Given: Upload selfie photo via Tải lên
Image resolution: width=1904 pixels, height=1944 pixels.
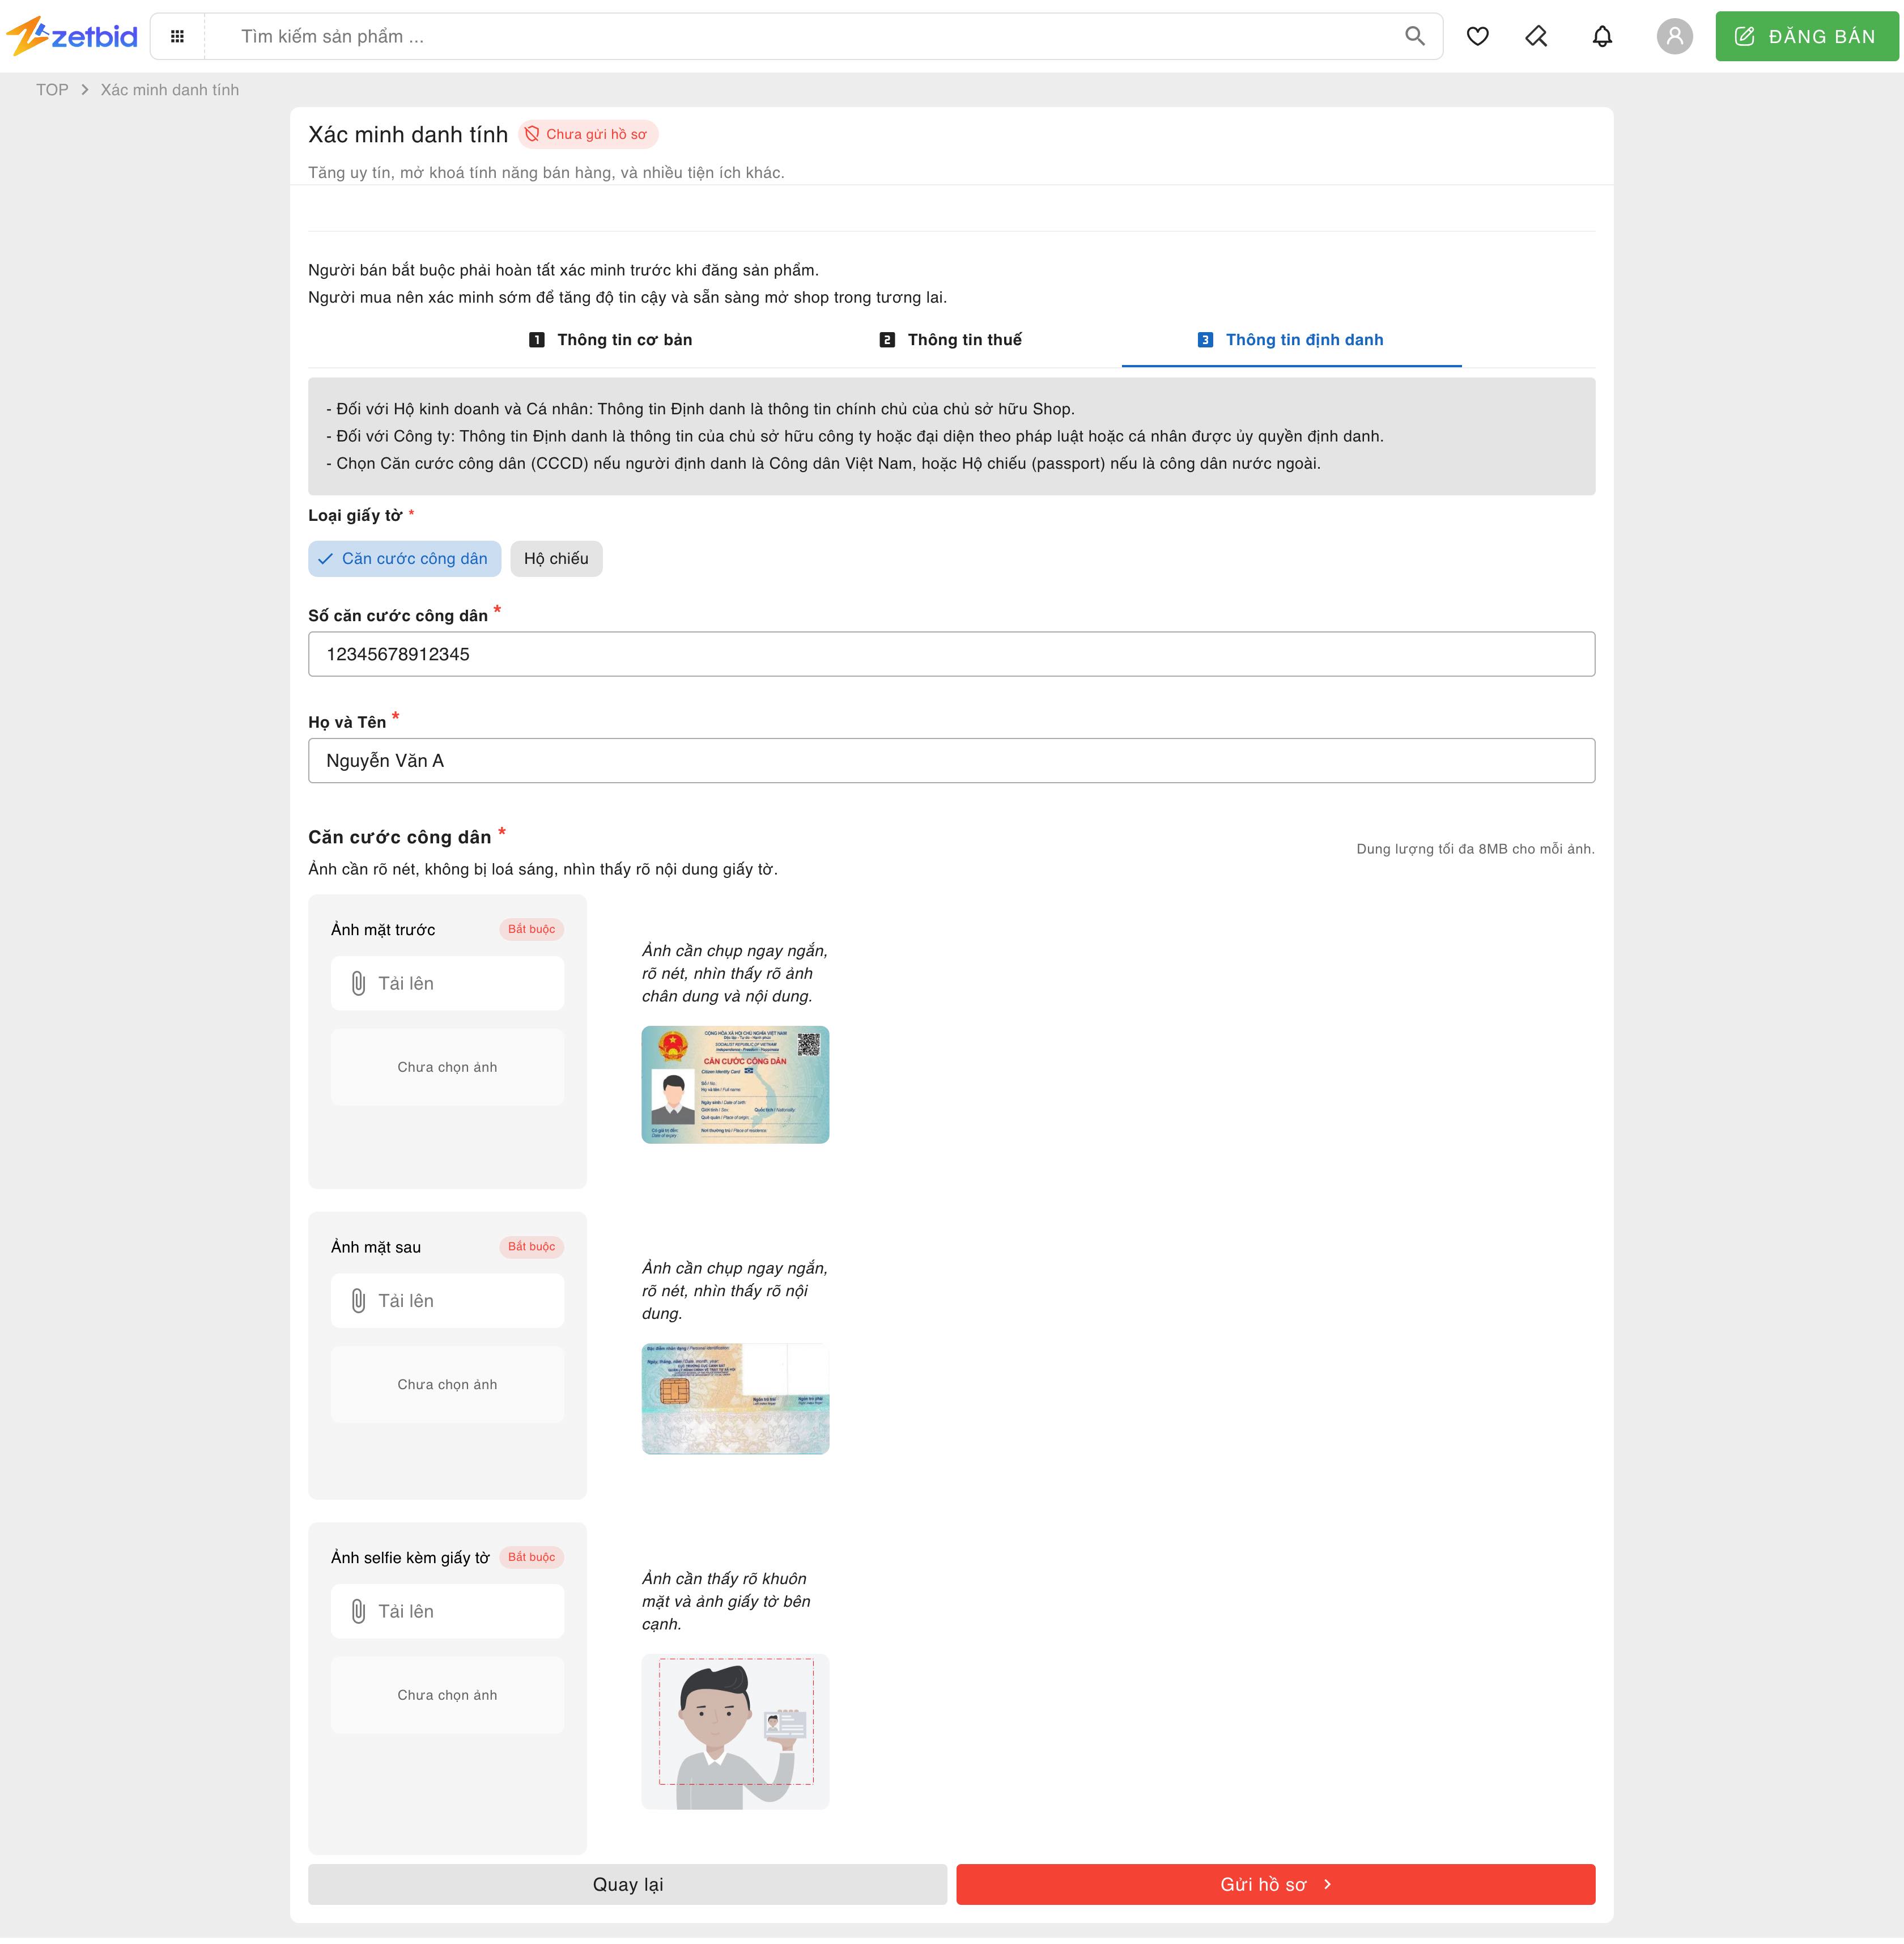Looking at the screenshot, I should [447, 1612].
